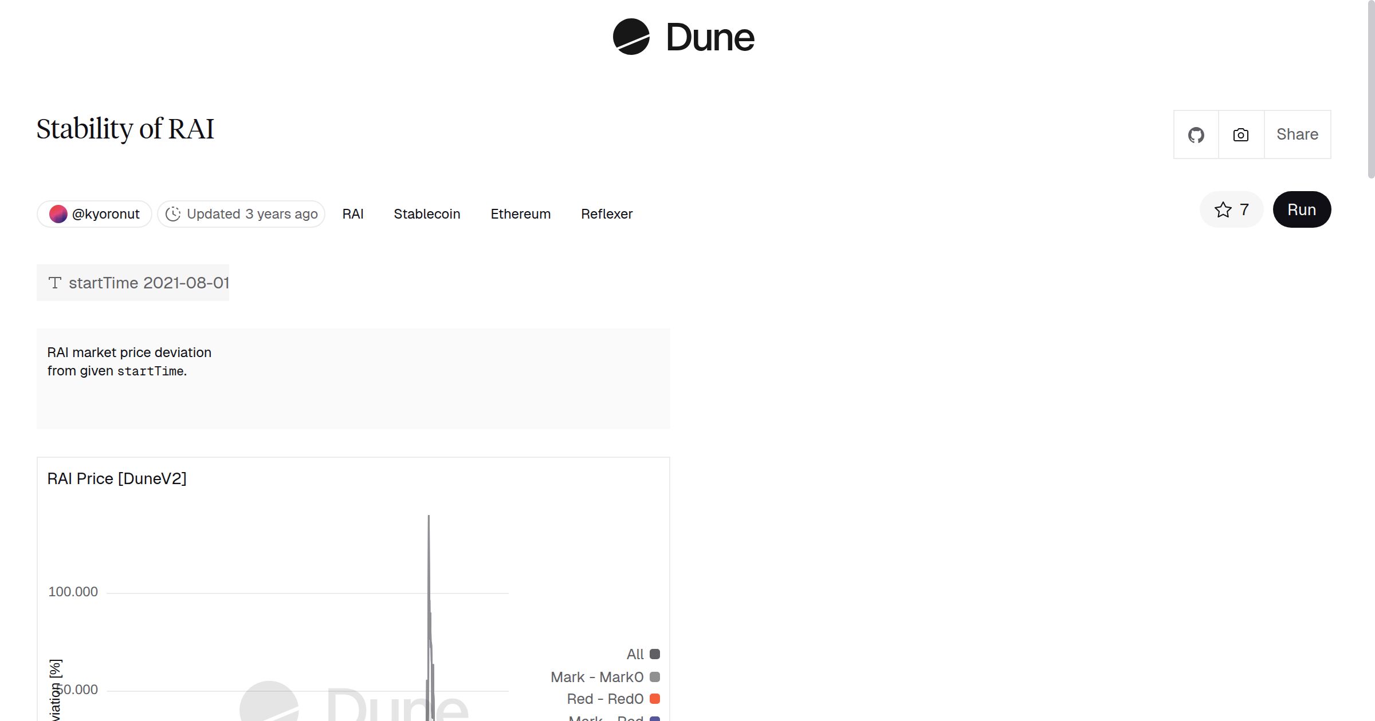The image size is (1375, 721).
Task: Toggle the All series in legend
Action: pyautogui.click(x=635, y=654)
